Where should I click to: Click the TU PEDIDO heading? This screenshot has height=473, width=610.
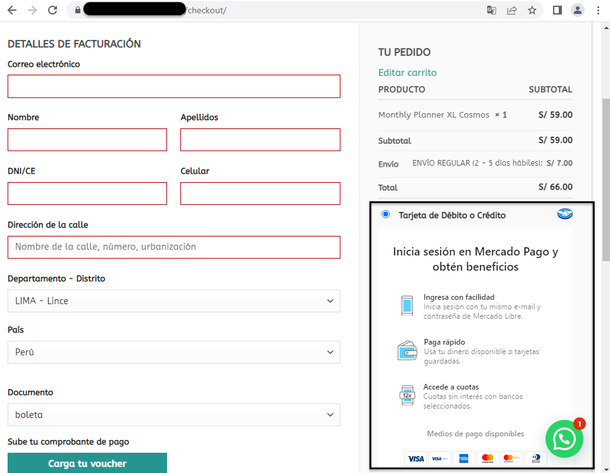(x=404, y=52)
